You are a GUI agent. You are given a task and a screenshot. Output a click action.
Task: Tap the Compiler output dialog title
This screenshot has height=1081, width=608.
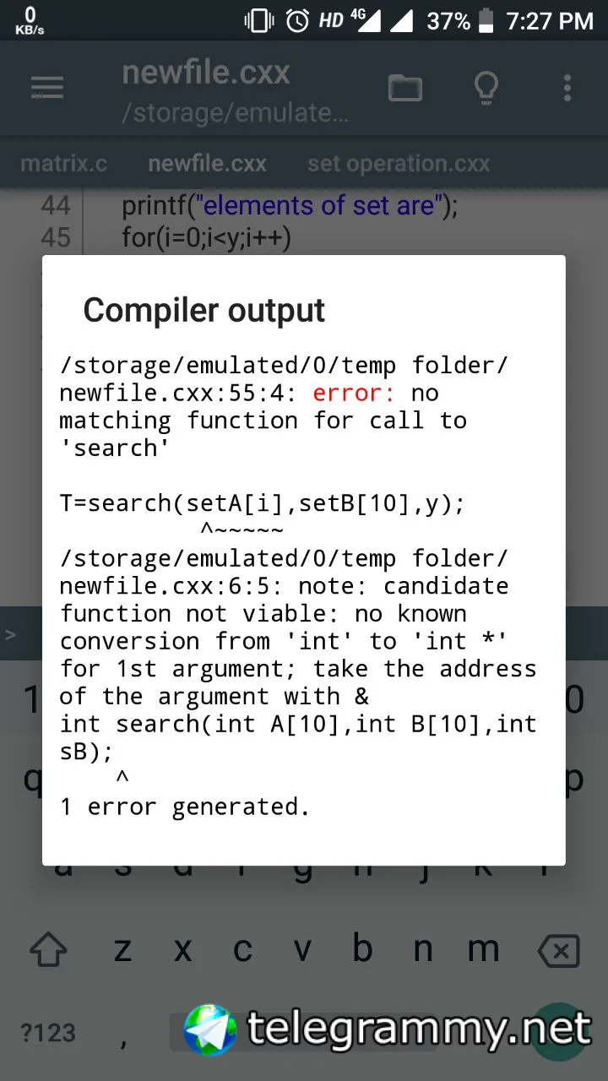(x=204, y=310)
